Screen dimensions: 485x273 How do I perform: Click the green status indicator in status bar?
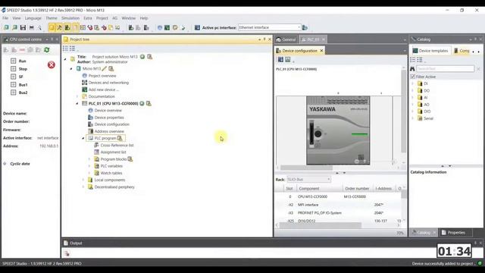[480, 263]
